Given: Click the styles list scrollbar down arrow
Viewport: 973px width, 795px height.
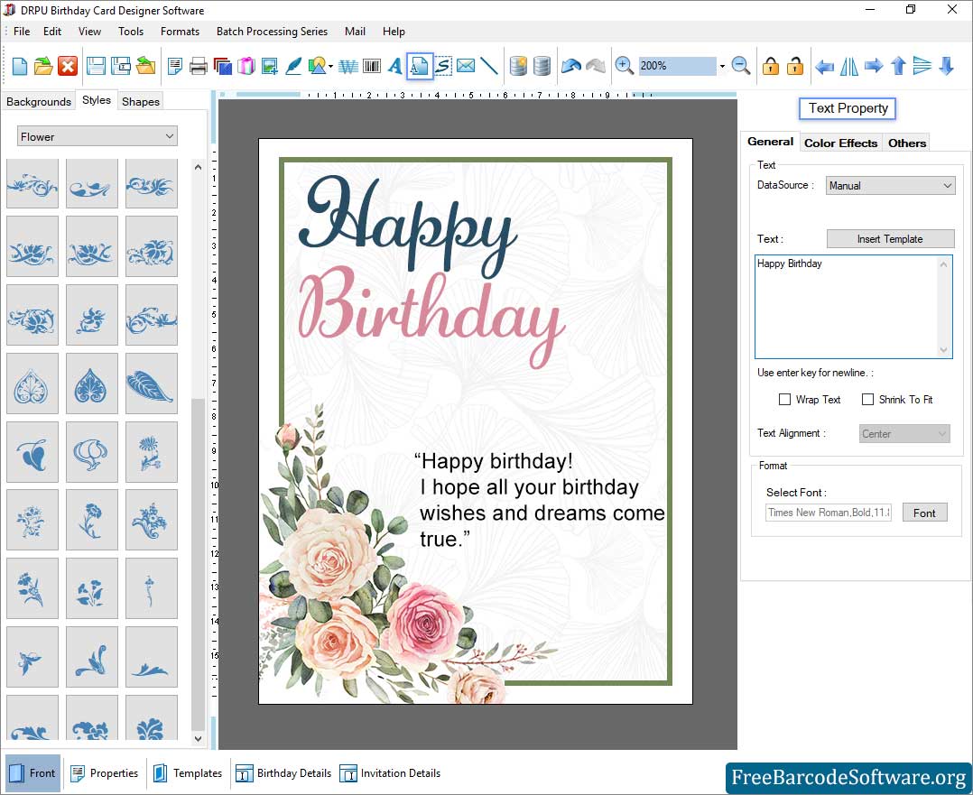Looking at the screenshot, I should pyautogui.click(x=198, y=738).
